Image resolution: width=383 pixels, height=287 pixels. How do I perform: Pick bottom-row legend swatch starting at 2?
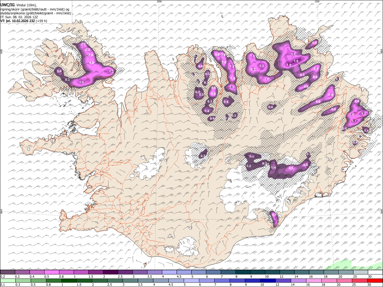coord(99,281)
